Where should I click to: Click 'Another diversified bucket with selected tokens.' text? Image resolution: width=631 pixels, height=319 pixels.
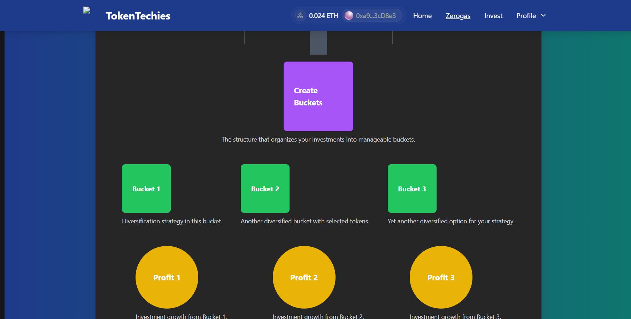[305, 221]
